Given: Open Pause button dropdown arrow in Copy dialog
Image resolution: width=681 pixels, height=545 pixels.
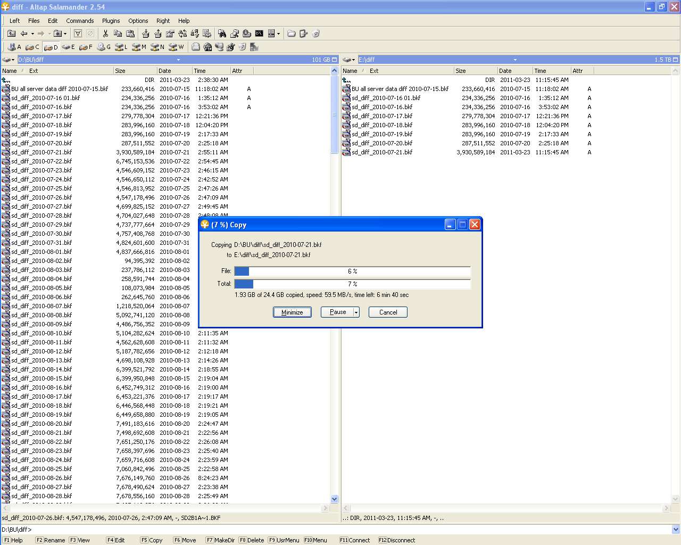Looking at the screenshot, I should pos(356,312).
